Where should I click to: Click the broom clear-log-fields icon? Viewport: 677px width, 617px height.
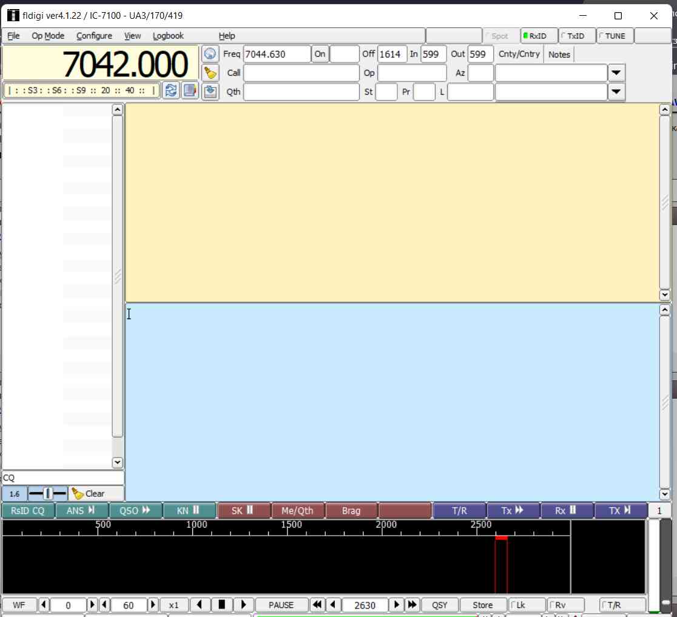pos(210,73)
